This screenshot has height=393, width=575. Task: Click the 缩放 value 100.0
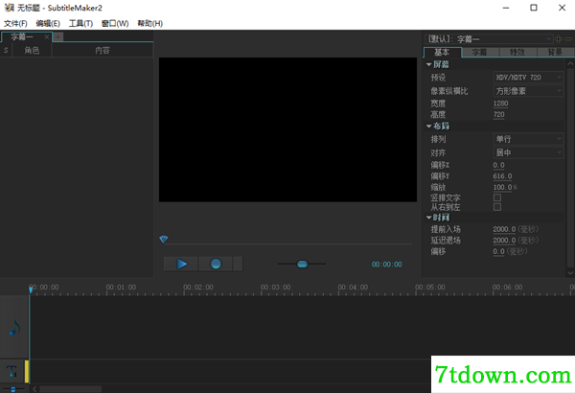[502, 187]
